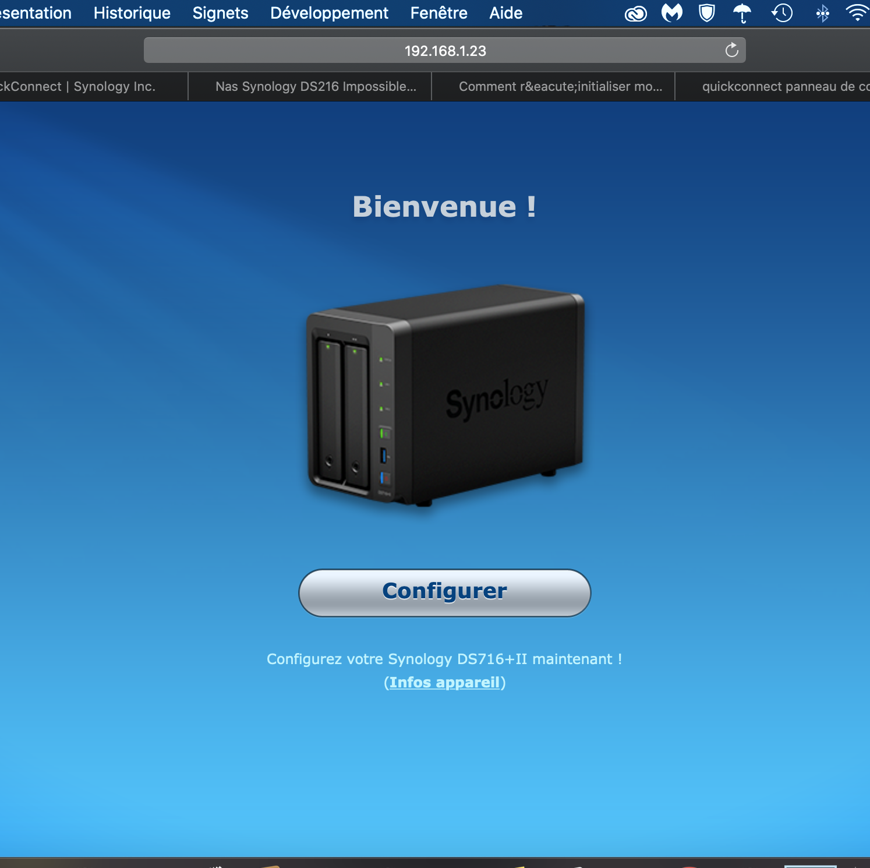Focus the address bar showing 192.168.1.23
This screenshot has height=868, width=870.
point(444,51)
